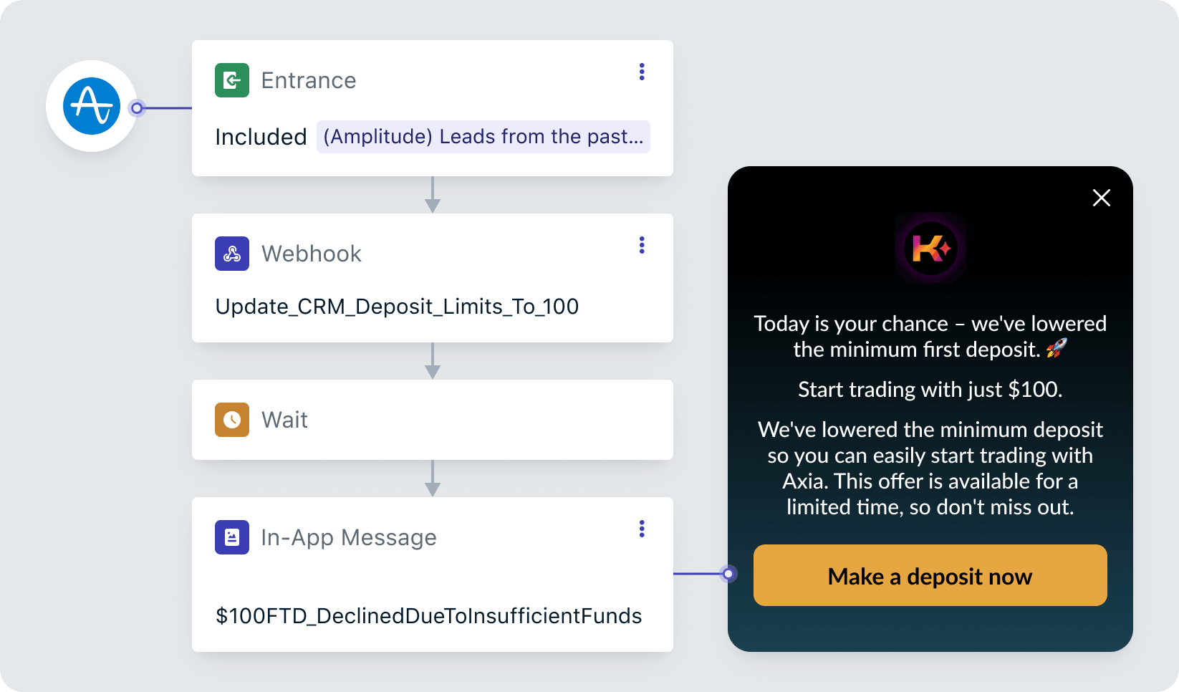Click the Amplitude Leads segment tag
Viewport: 1179px width, 692px height.
[x=483, y=137]
